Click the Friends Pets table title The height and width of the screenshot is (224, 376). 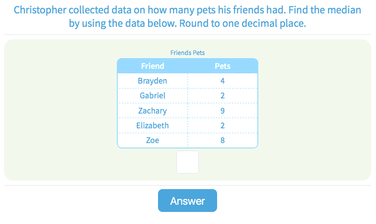coord(188,53)
